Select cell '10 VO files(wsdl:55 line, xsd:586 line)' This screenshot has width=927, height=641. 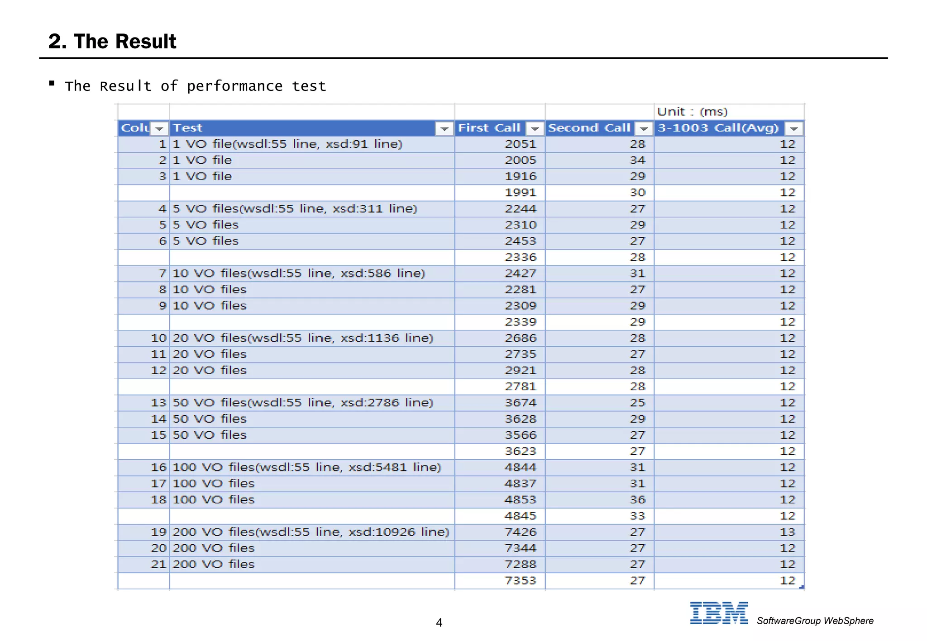click(312, 273)
